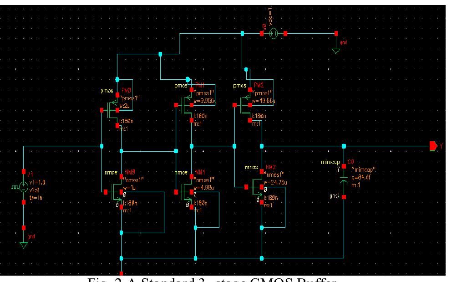462x282 pixels.
Task: Click the "NM2" instance name label
Action: [x=271, y=167]
